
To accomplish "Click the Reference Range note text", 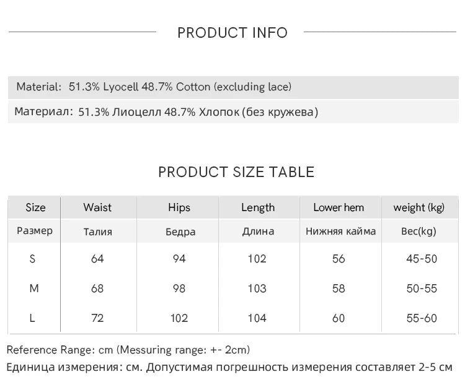I will [128, 350].
